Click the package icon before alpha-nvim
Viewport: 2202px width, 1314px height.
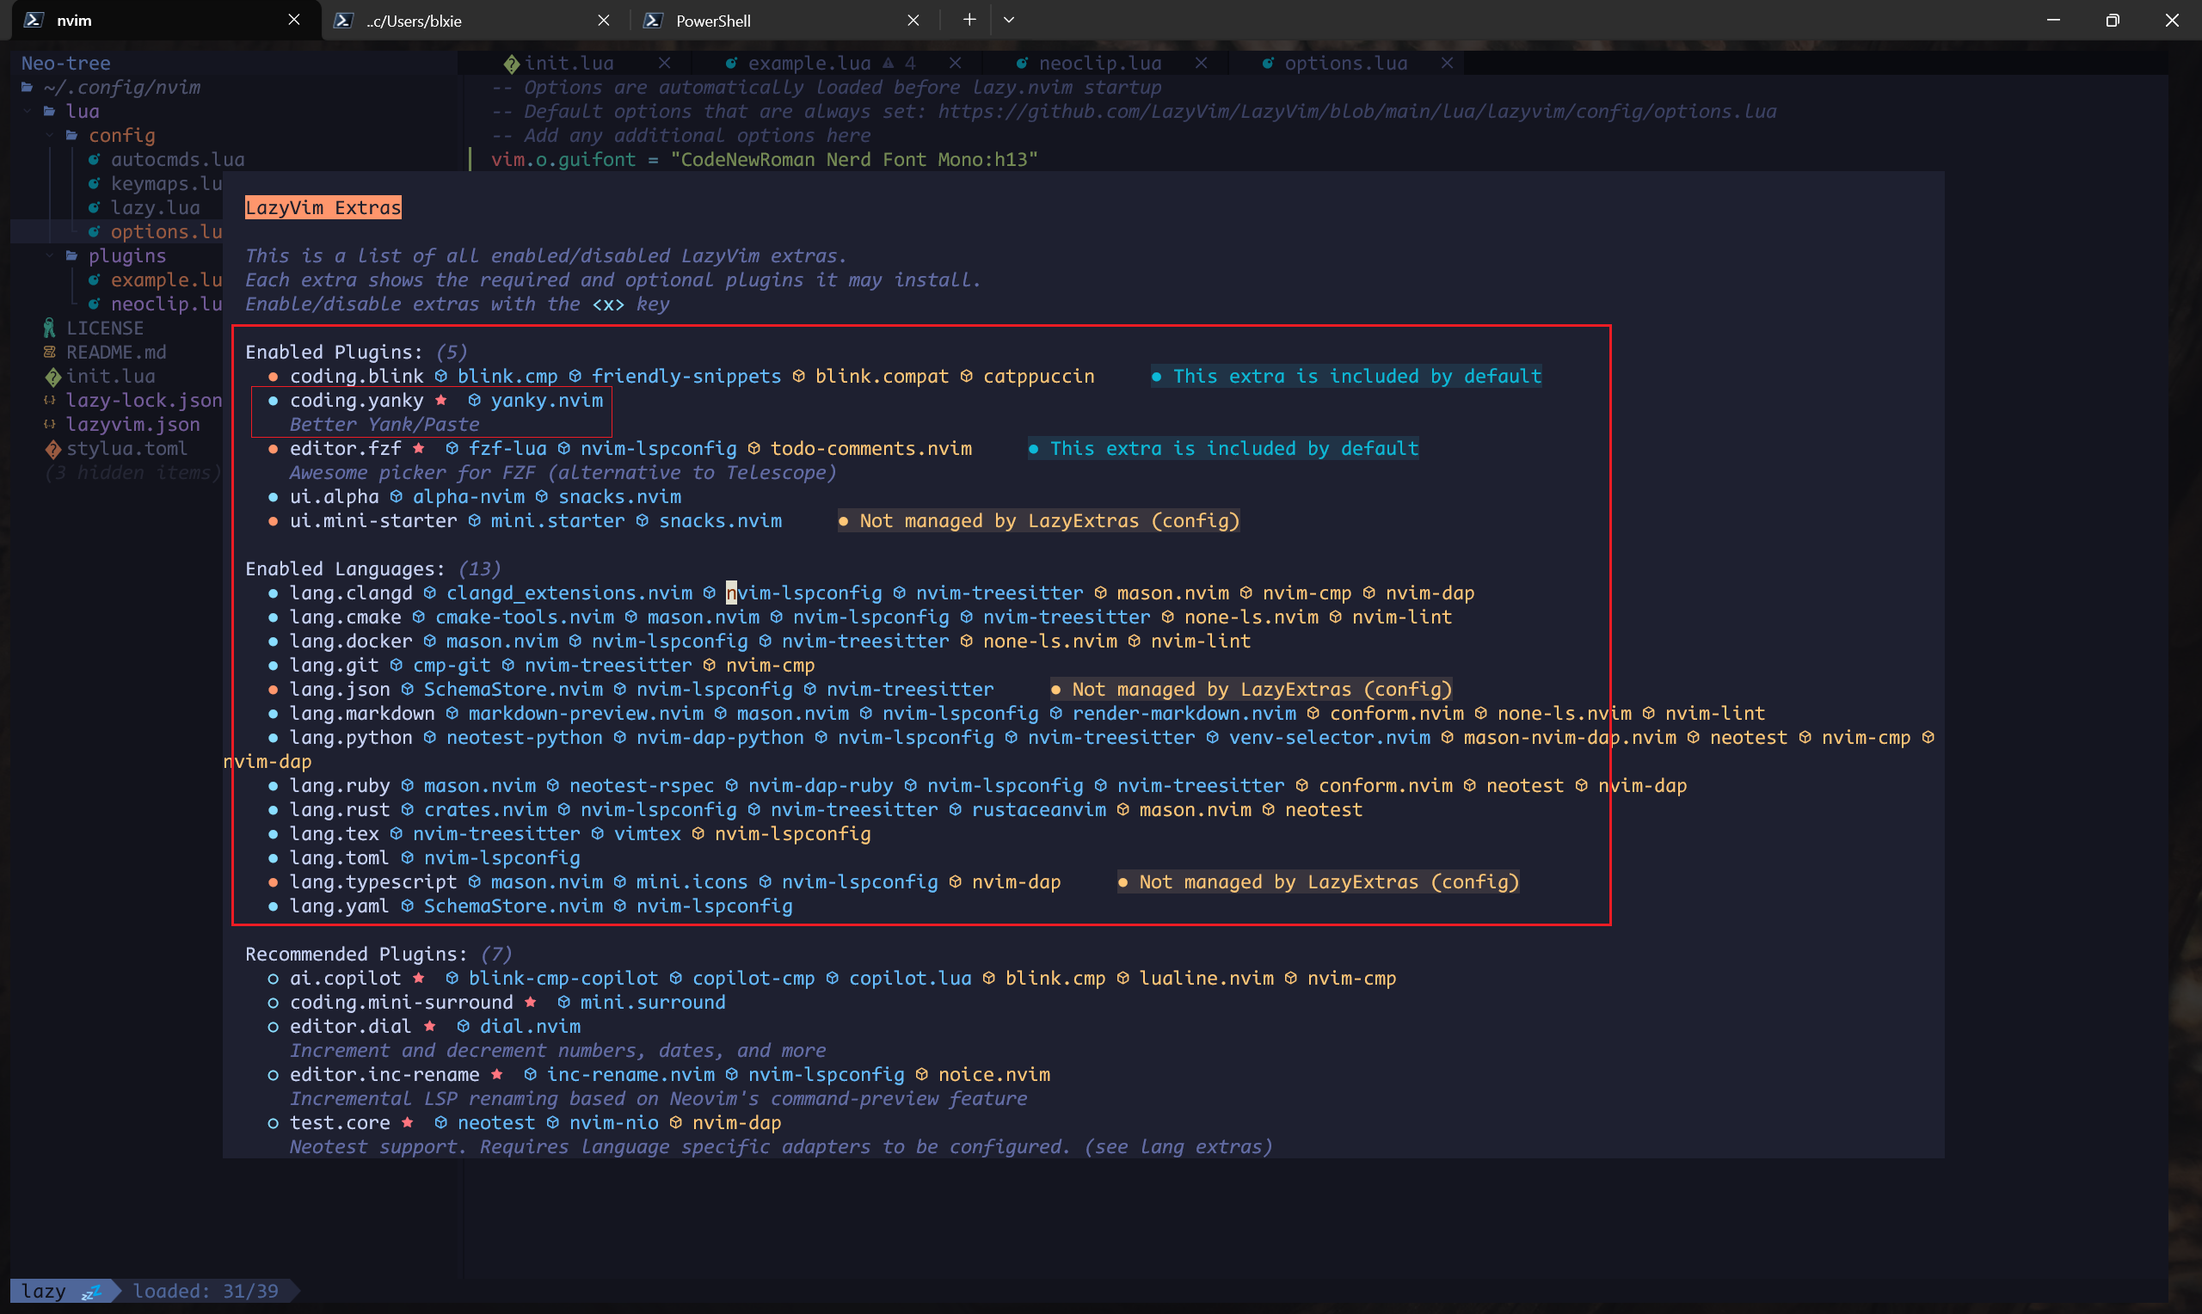click(x=397, y=497)
